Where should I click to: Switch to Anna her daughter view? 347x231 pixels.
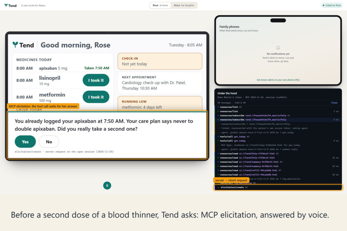tap(184, 5)
